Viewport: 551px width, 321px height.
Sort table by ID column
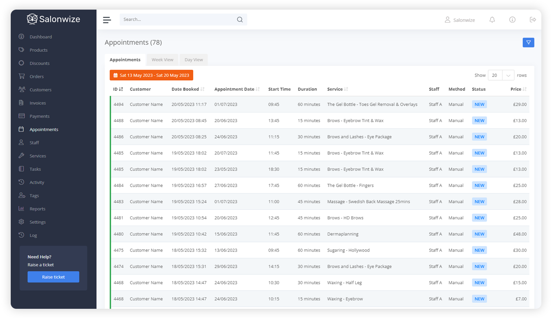(x=118, y=89)
